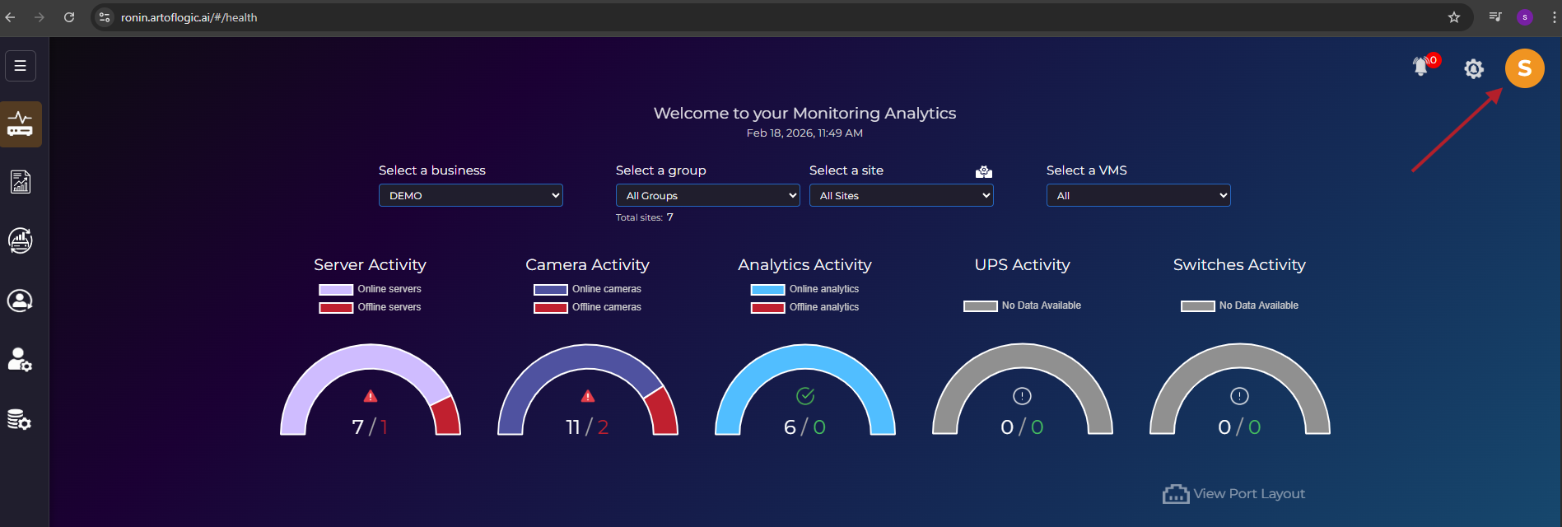Click the View Port Layout link
Screen dimensions: 1562x527
[x=1233, y=494]
